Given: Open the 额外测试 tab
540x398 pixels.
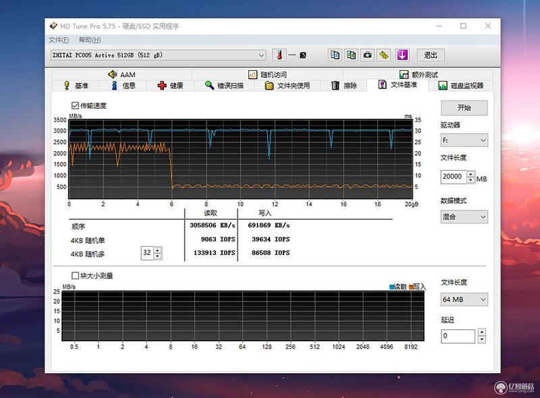Looking at the screenshot, I should (x=418, y=74).
